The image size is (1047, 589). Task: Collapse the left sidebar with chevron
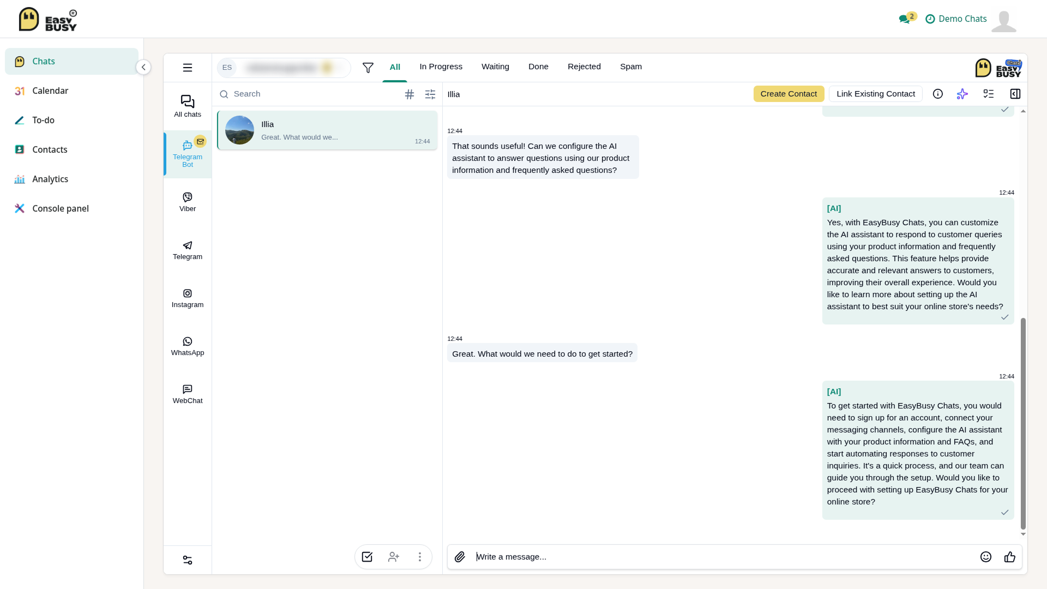(x=143, y=67)
